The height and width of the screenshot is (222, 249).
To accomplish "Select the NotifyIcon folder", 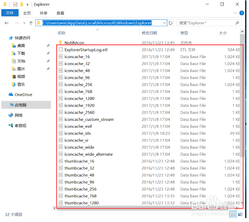I will (74, 43).
